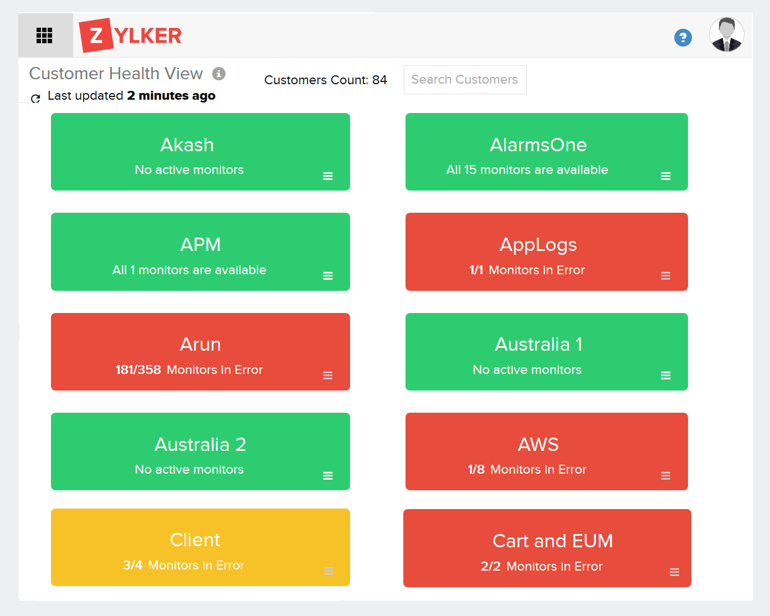Viewport: 770px width, 616px height.
Task: Refresh using the last updated reload icon
Action: (x=35, y=99)
